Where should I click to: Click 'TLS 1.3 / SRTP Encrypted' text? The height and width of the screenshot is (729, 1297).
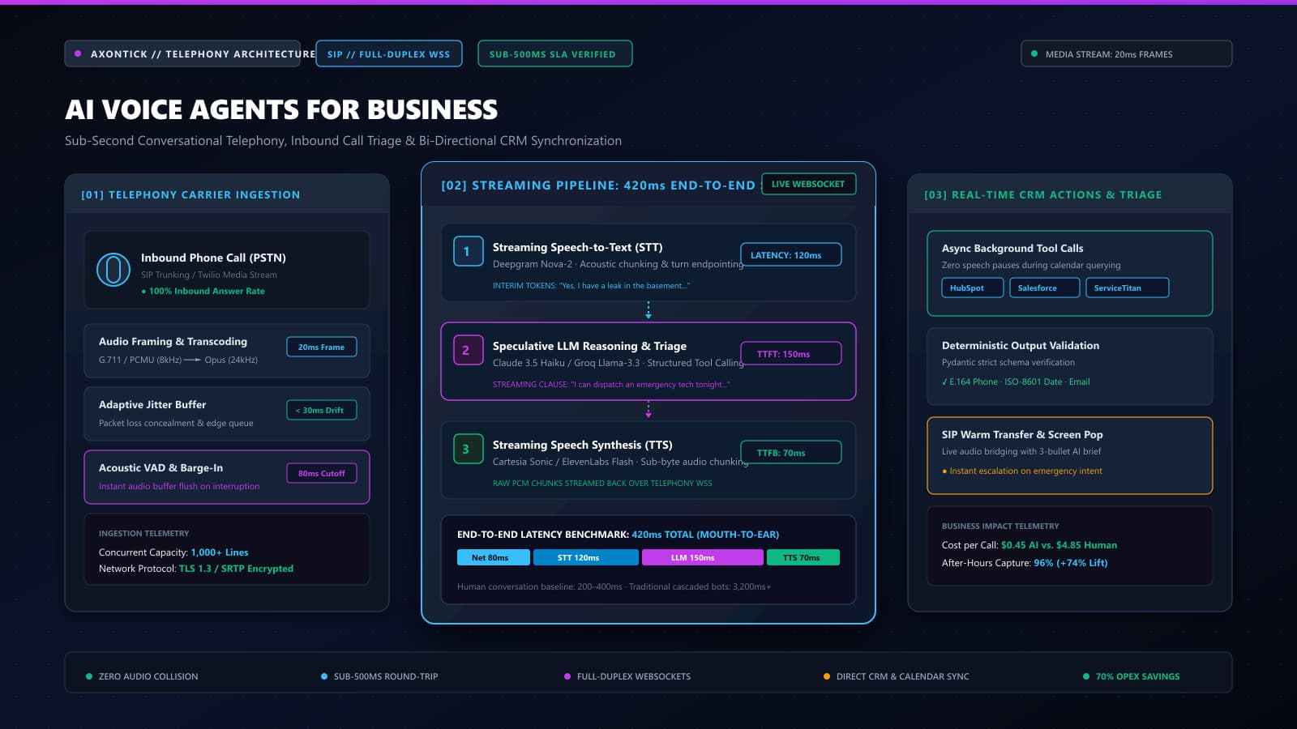236,569
